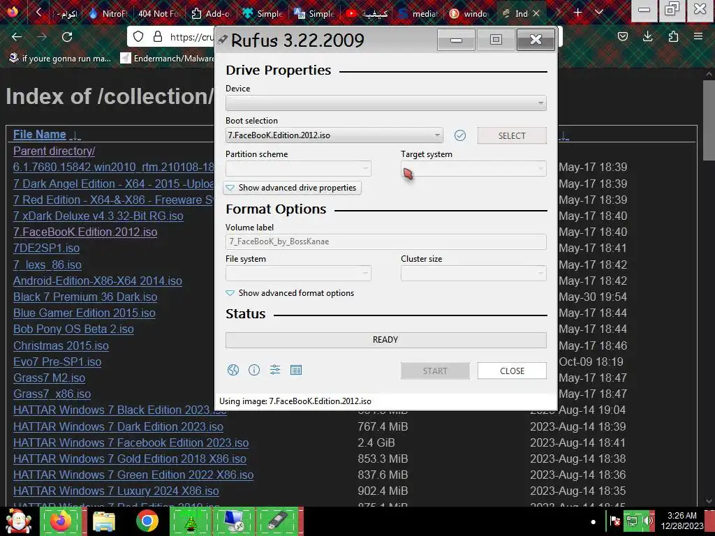Click the checksum checkmark icon beside Boot selection

coord(460,135)
